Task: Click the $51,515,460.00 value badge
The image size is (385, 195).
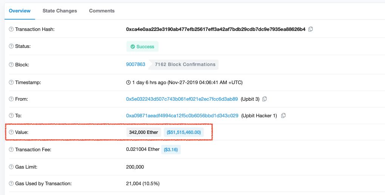Action: (x=184, y=132)
